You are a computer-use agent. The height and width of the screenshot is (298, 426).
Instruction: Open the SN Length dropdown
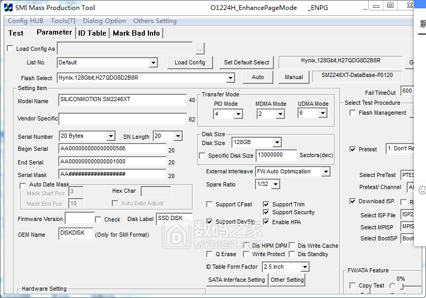click(x=178, y=136)
